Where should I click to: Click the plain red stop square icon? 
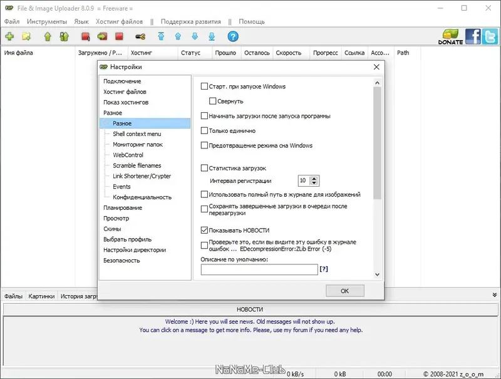pos(119,36)
